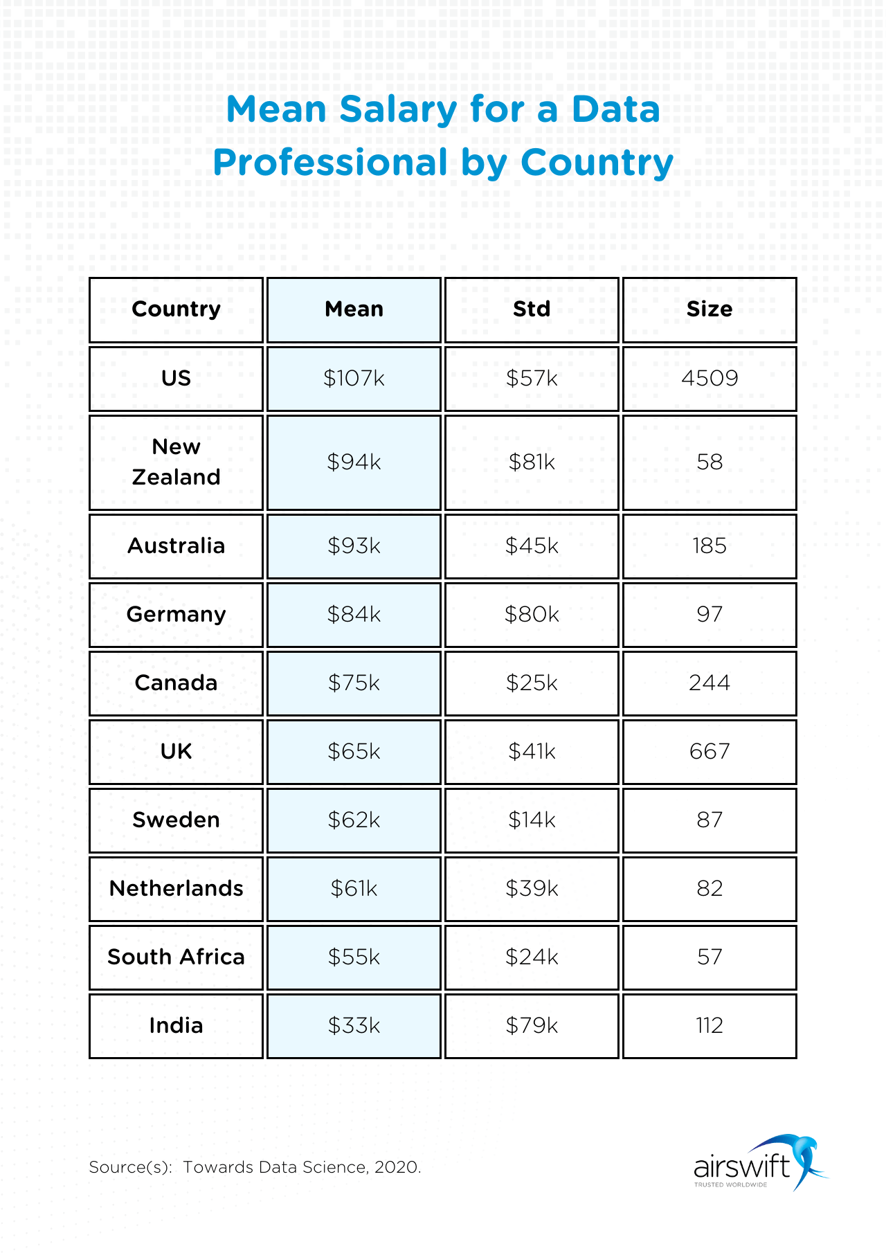Click India's $33k mean cell
This screenshot has width=886, height=1253.
[354, 1025]
